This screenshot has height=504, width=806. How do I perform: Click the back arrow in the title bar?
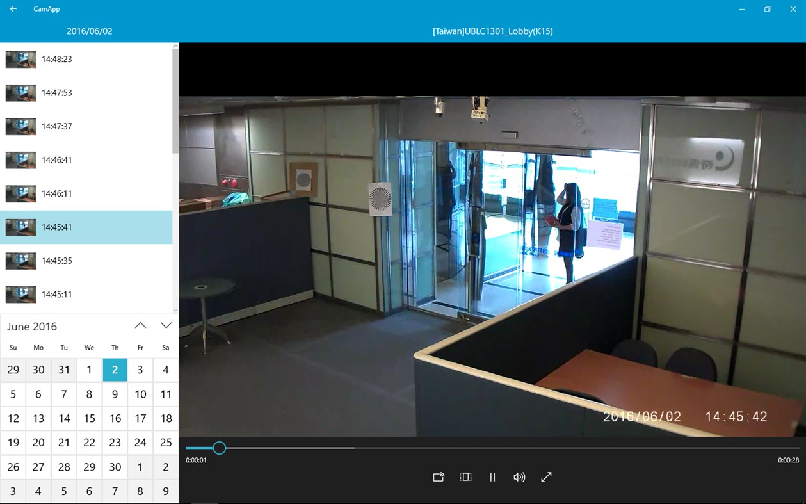click(x=12, y=9)
